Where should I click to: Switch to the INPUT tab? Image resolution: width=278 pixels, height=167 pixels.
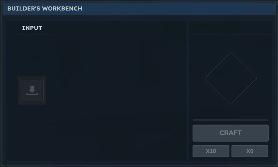coord(32,28)
